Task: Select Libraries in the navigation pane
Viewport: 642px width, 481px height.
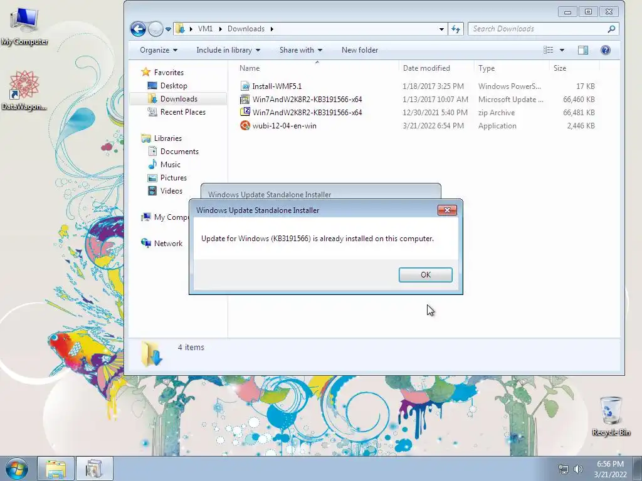Action: click(167, 138)
